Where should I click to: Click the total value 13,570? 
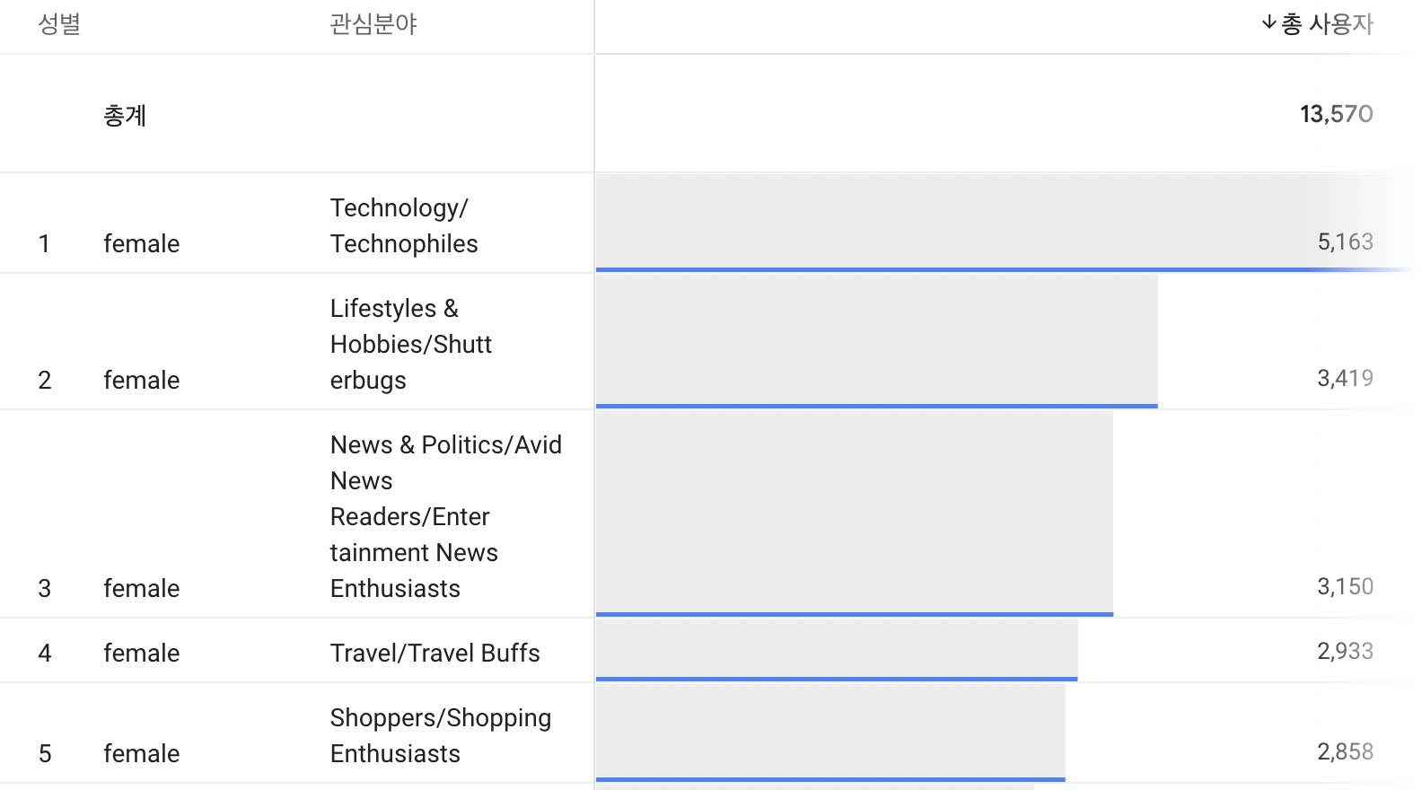click(1336, 114)
